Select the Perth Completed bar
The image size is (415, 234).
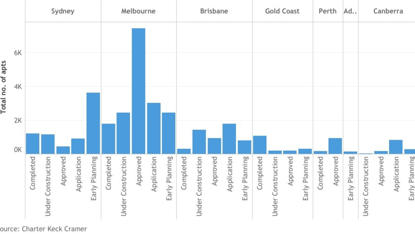pos(320,153)
